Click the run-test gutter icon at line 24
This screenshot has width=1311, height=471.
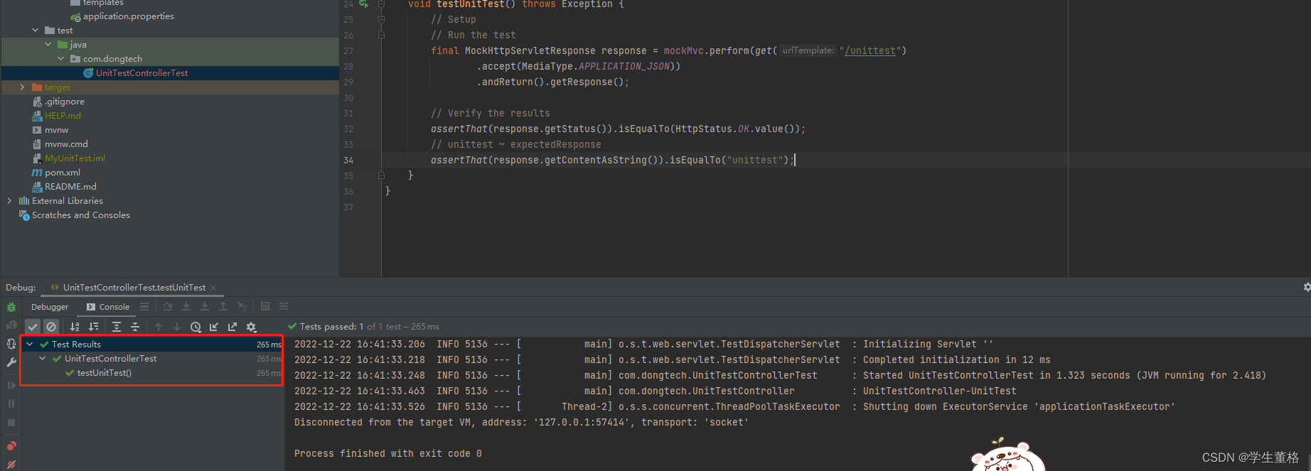(364, 4)
